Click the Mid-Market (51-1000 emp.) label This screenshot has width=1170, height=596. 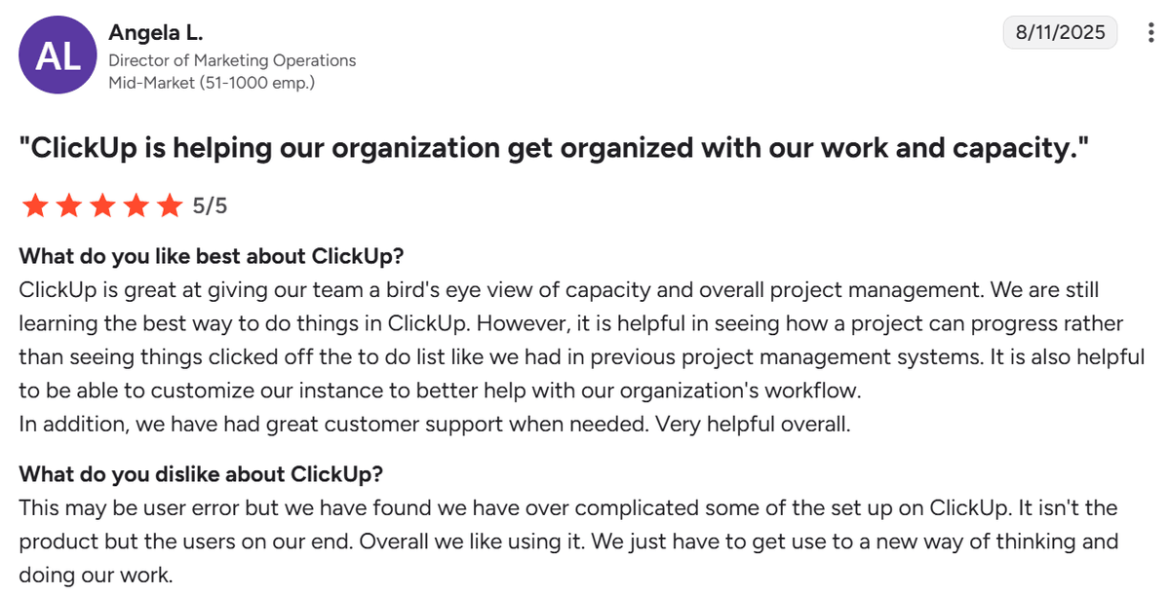click(x=212, y=83)
